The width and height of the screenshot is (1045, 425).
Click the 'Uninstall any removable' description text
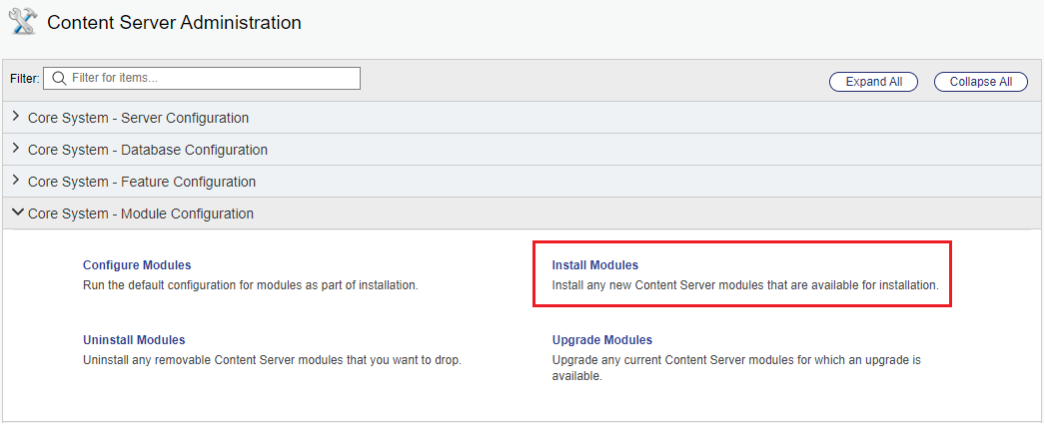point(272,360)
